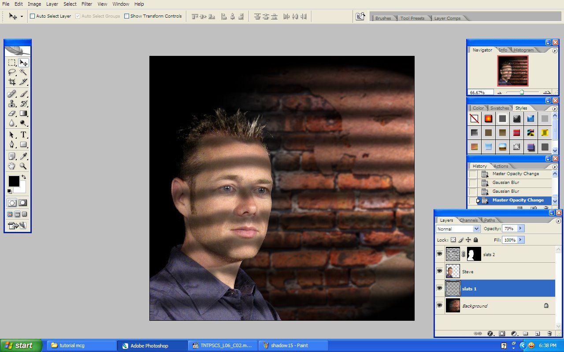The height and width of the screenshot is (352, 564).
Task: Hide the slats 2 layer
Action: (x=439, y=254)
